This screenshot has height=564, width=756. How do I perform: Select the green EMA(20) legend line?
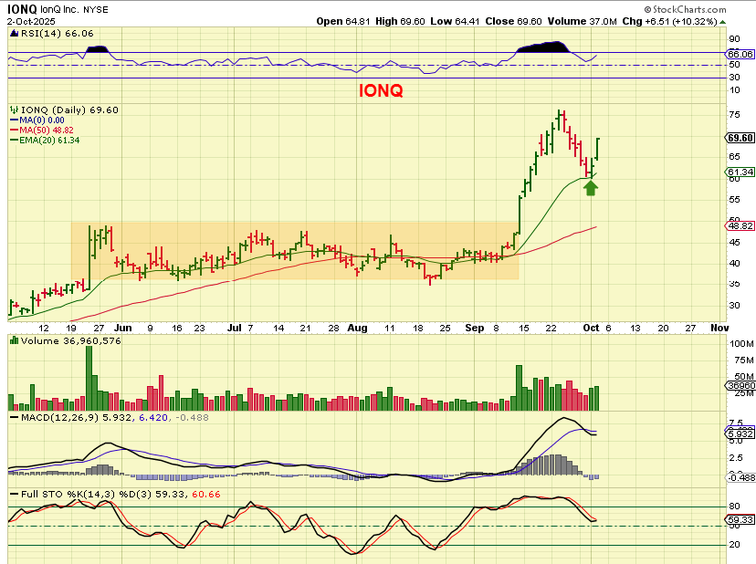click(x=14, y=141)
